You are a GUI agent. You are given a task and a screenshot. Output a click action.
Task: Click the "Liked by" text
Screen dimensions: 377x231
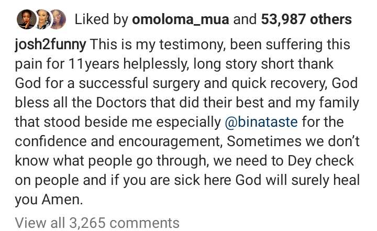pos(101,20)
